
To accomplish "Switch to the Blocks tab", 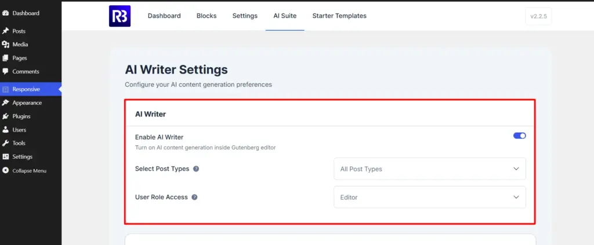I will click(x=207, y=16).
